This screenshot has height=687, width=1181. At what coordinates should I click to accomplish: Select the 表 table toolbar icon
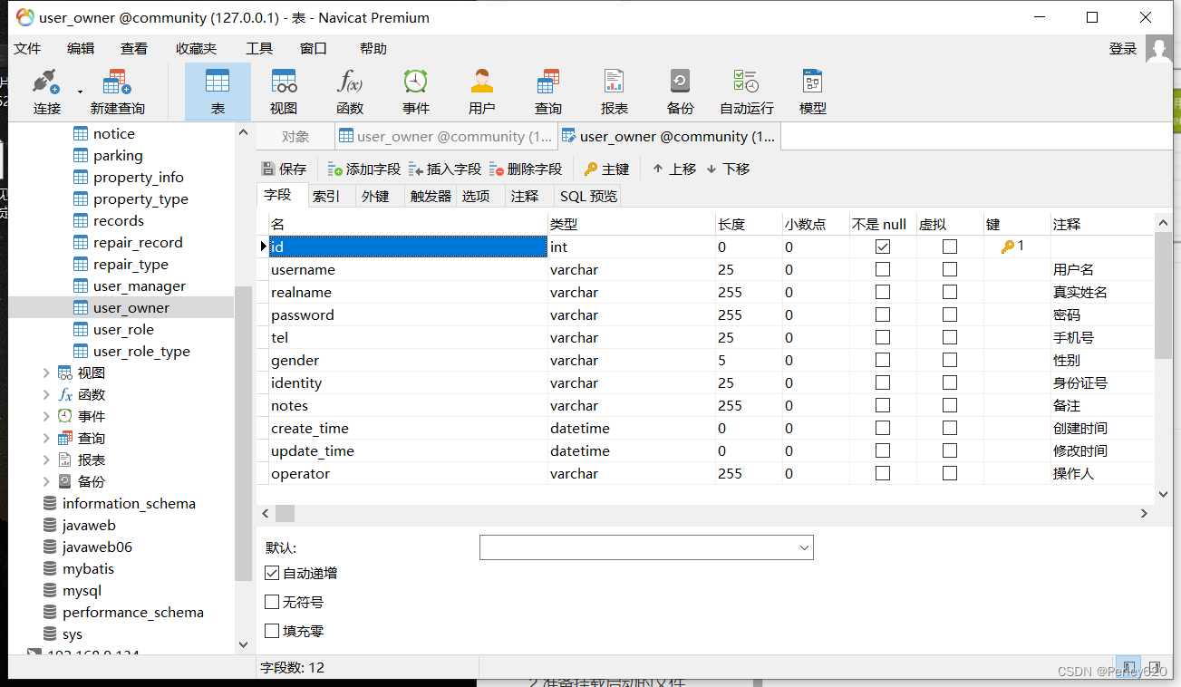click(218, 92)
